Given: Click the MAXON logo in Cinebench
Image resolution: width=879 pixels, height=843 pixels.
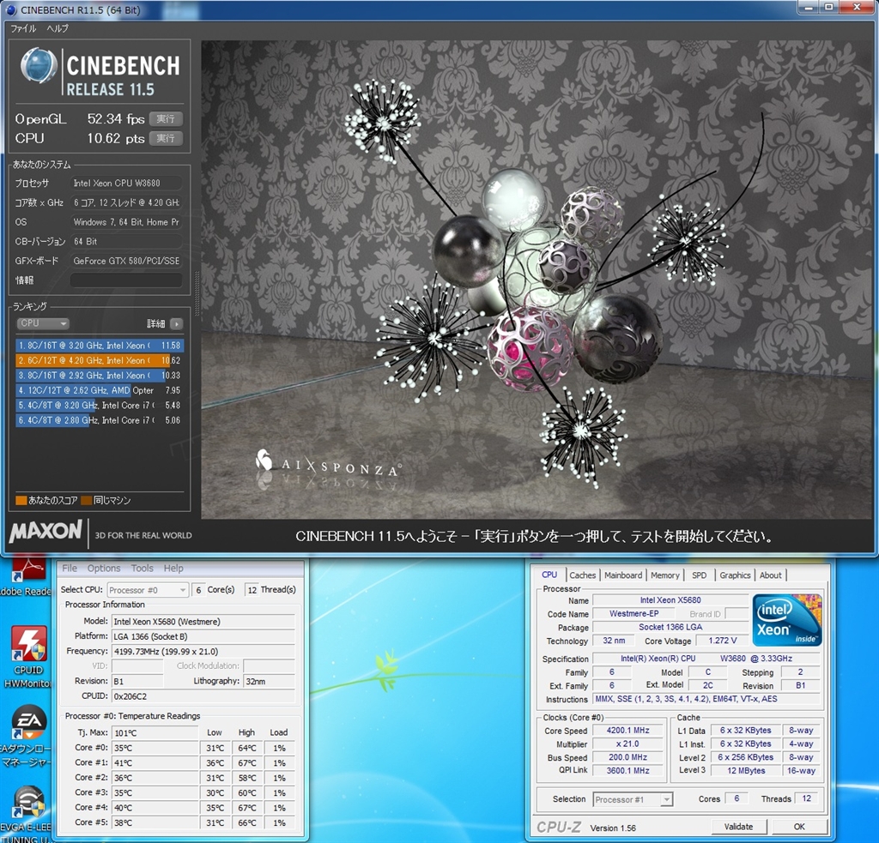Looking at the screenshot, I should (x=45, y=532).
